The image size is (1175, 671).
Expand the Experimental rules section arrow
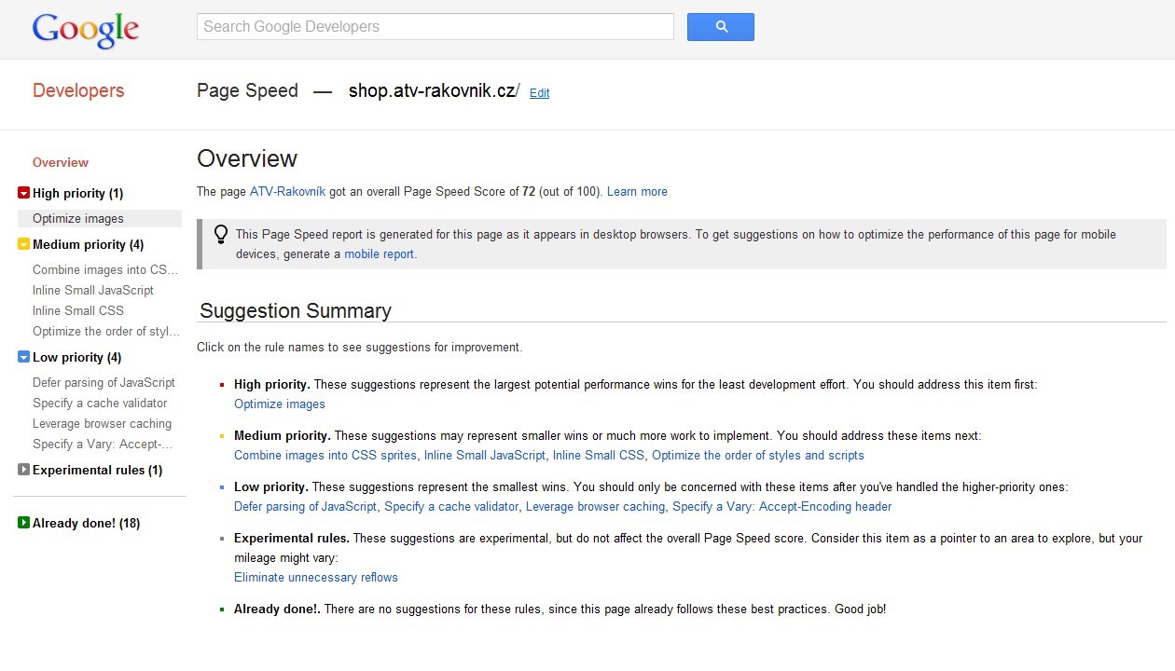[23, 470]
